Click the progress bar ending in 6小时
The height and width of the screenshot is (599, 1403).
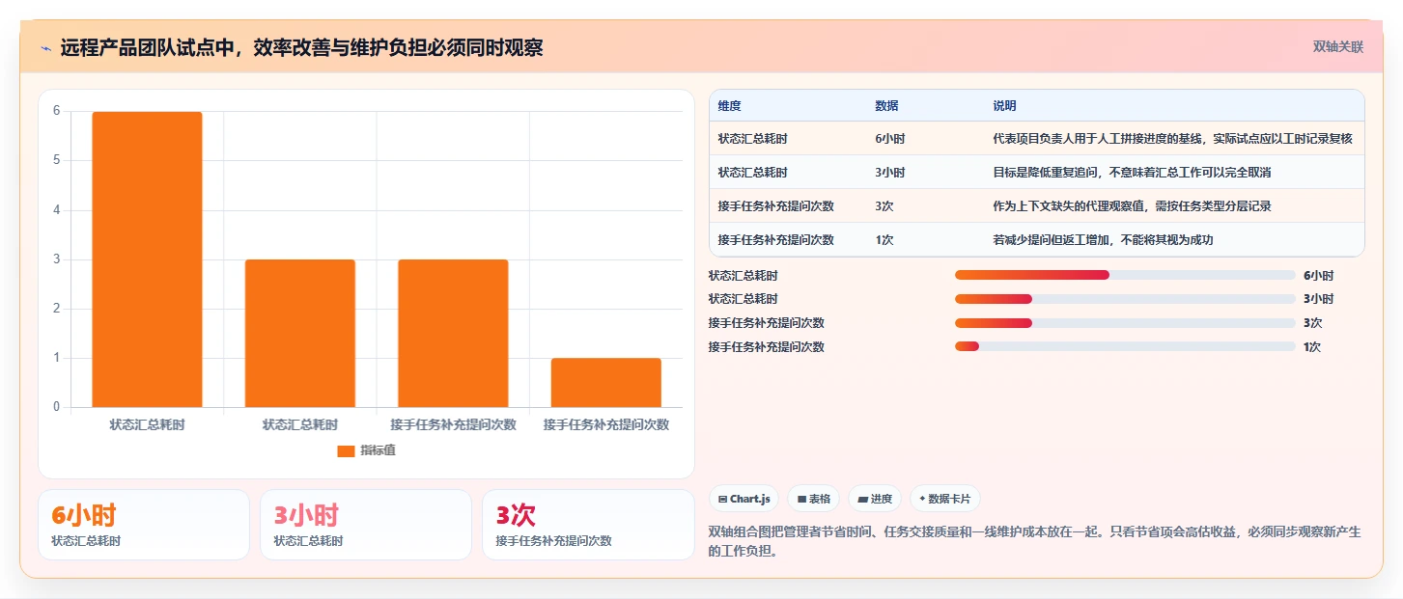tap(1125, 275)
